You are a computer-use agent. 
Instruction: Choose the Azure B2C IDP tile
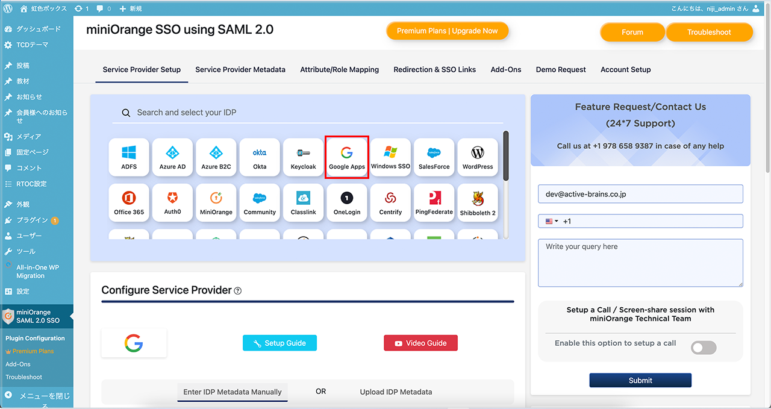click(x=216, y=157)
